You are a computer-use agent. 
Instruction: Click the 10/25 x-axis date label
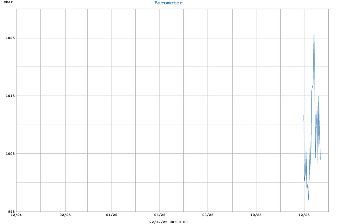point(256,215)
